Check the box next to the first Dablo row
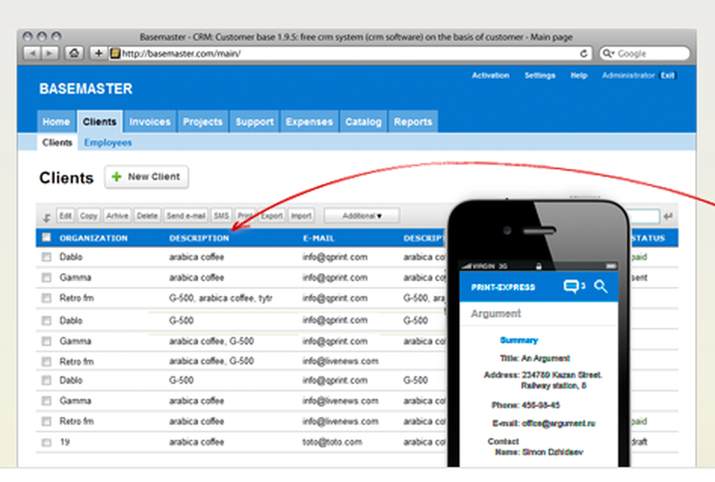The width and height of the screenshot is (715, 482). [x=46, y=257]
